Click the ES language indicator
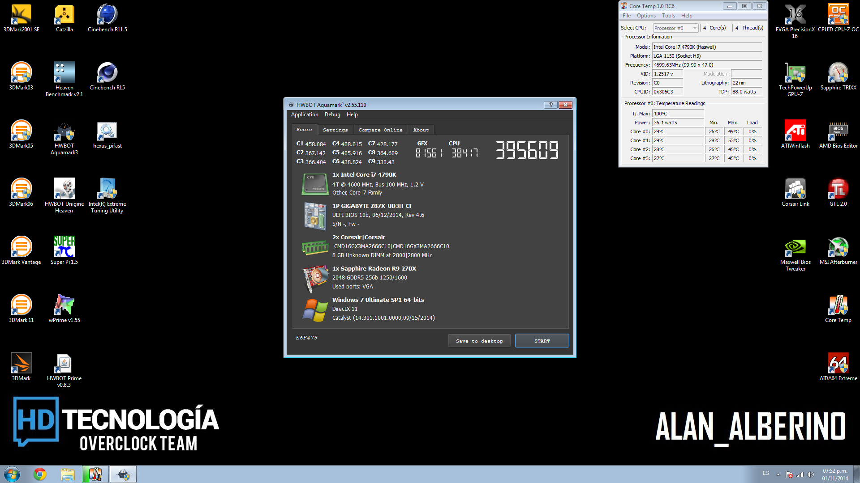Image resolution: width=860 pixels, height=483 pixels. click(766, 473)
